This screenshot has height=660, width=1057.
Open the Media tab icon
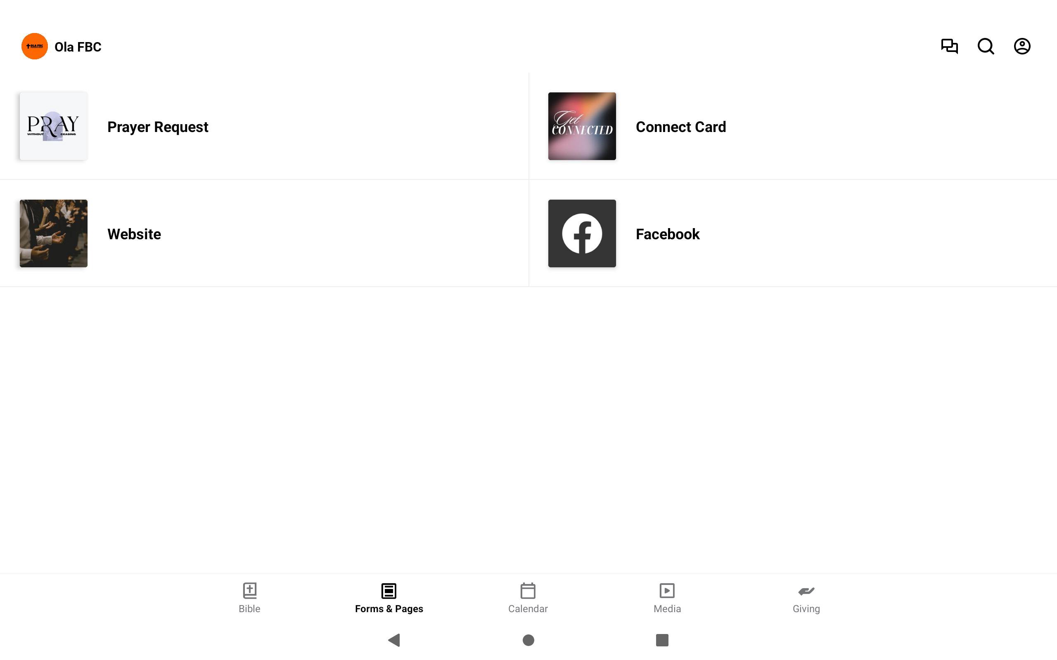(667, 591)
